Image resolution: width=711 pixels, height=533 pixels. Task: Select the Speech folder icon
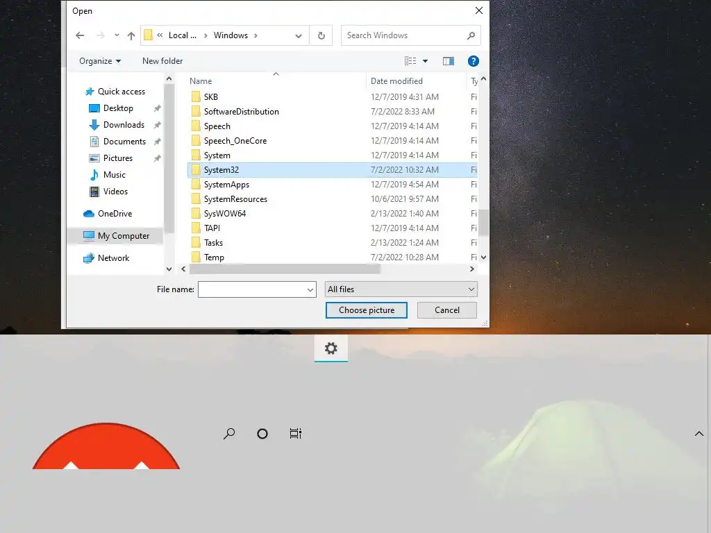(196, 126)
